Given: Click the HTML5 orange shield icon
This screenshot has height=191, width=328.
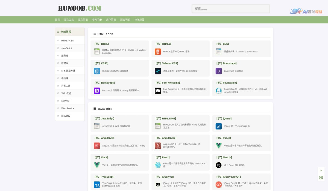Looking at the screenshot, I should click(158, 52).
